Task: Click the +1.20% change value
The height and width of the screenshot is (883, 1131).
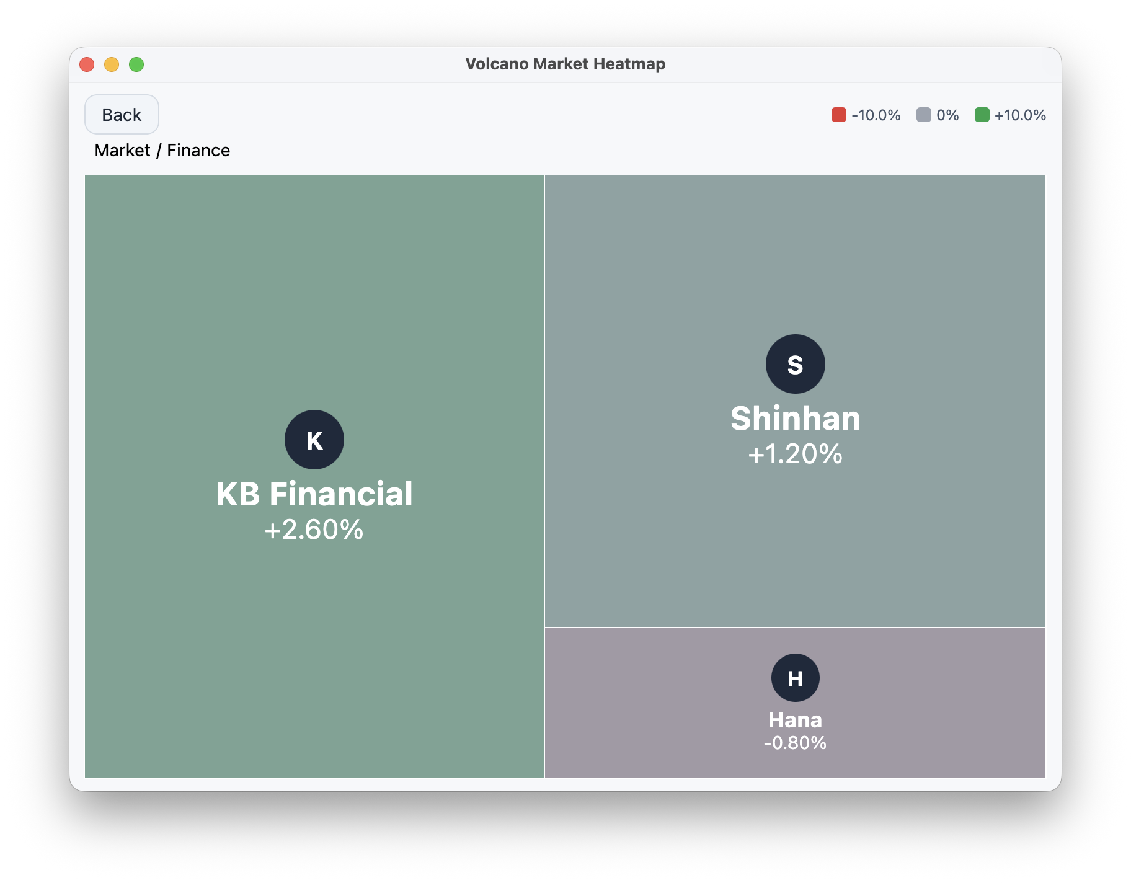Action: click(x=796, y=454)
